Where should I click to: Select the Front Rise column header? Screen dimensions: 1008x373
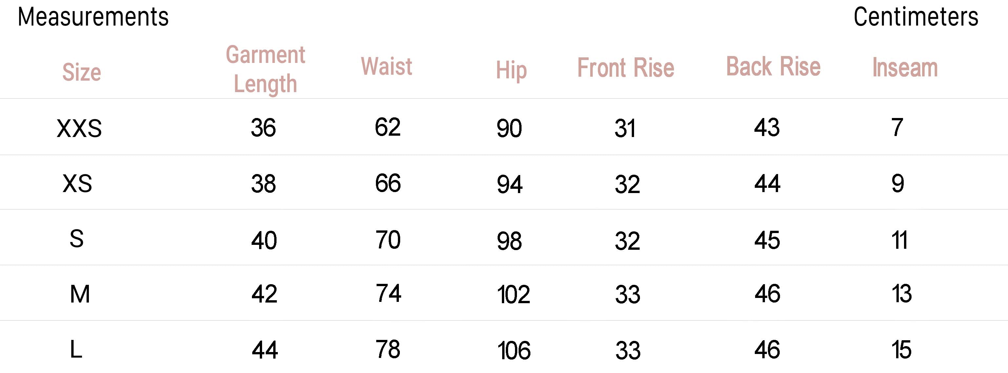(x=626, y=68)
